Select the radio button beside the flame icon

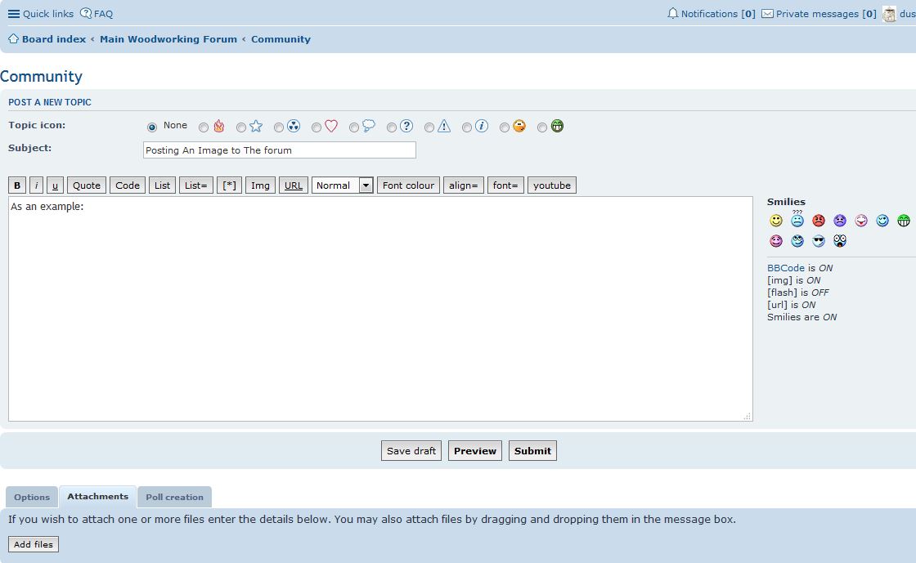(x=204, y=127)
